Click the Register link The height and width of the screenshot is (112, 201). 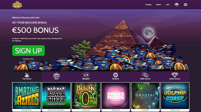pos(159,5)
